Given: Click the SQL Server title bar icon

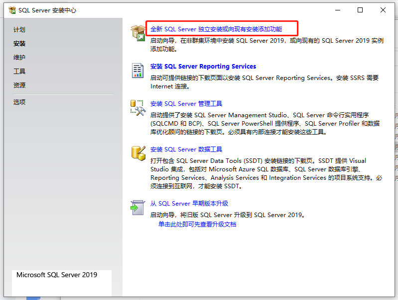Looking at the screenshot, I should tap(12, 10).
